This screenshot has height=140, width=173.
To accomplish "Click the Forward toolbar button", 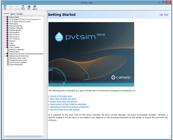I will [17, 8].
